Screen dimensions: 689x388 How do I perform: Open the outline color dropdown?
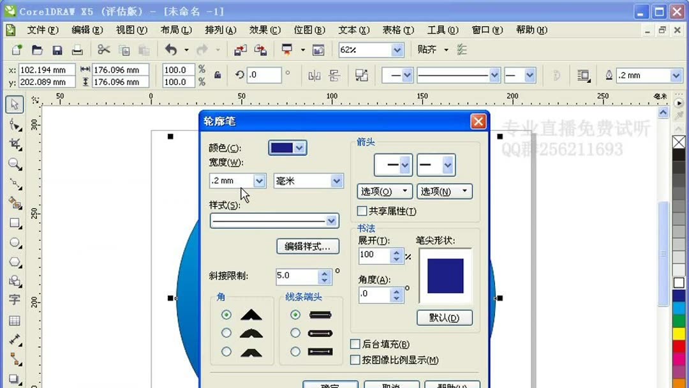click(x=300, y=147)
